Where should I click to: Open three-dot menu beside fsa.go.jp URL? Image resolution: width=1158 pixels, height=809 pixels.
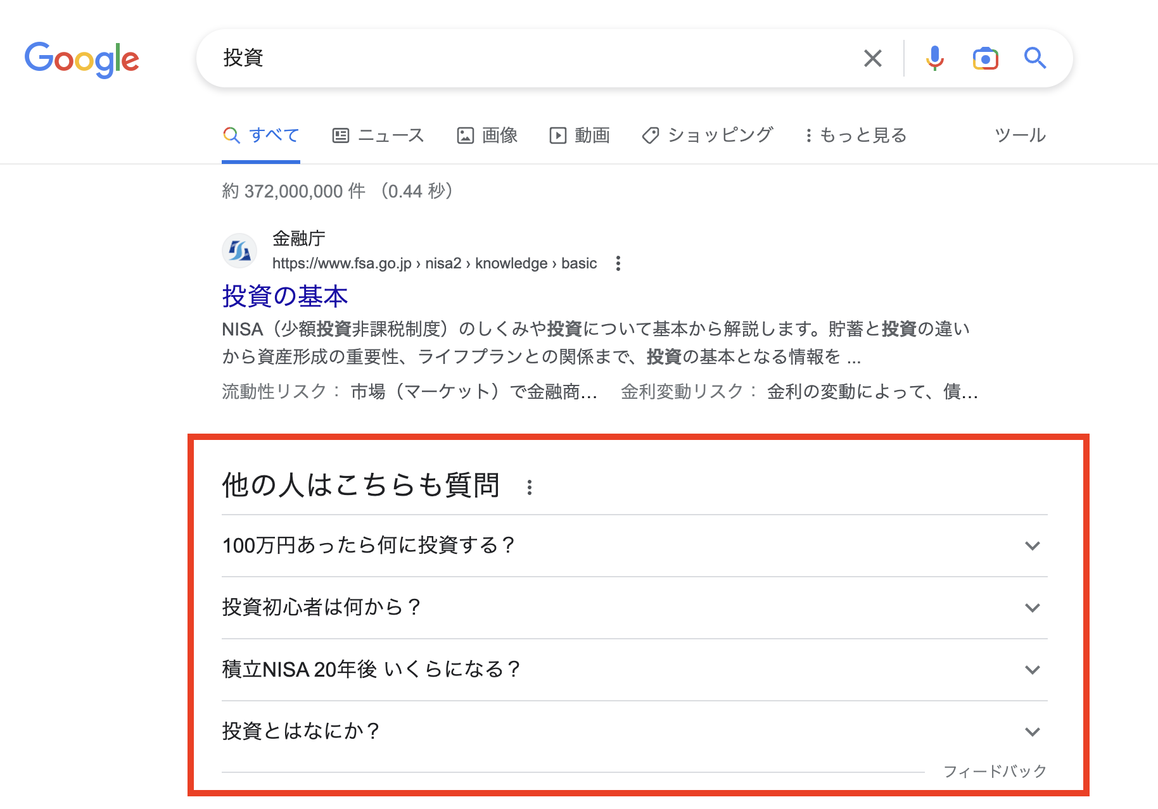click(x=618, y=263)
